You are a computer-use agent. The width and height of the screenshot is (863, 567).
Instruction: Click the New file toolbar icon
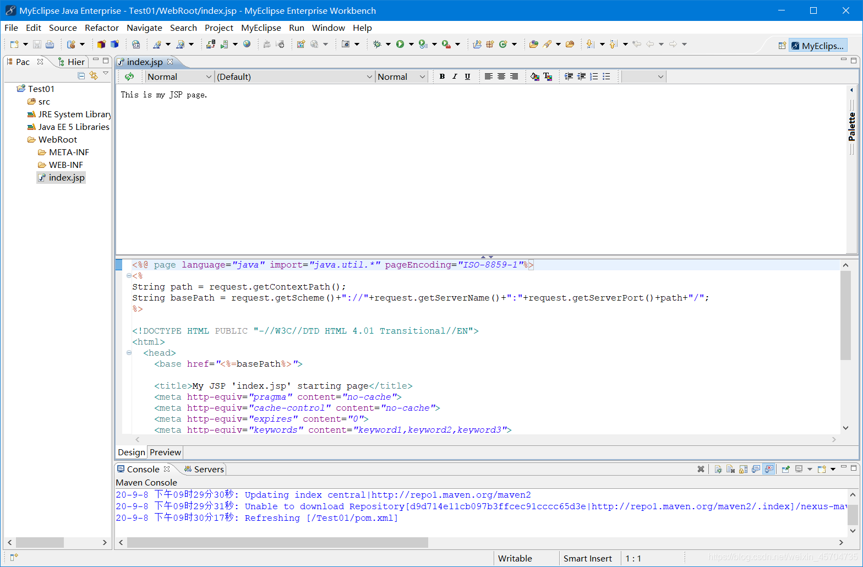tap(14, 44)
